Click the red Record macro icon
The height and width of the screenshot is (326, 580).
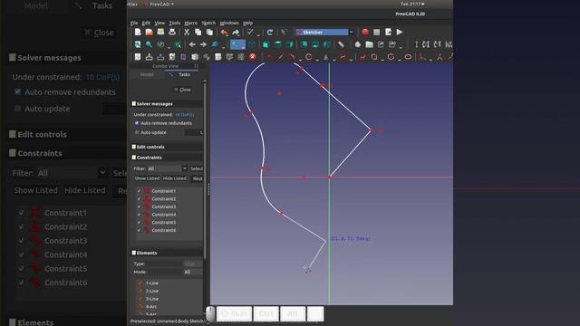[x=365, y=33]
